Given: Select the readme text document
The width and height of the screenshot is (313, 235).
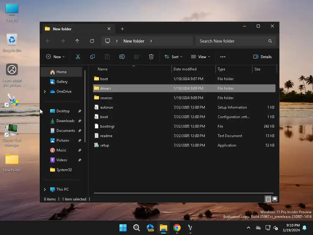Looking at the screenshot, I should 184,136.
